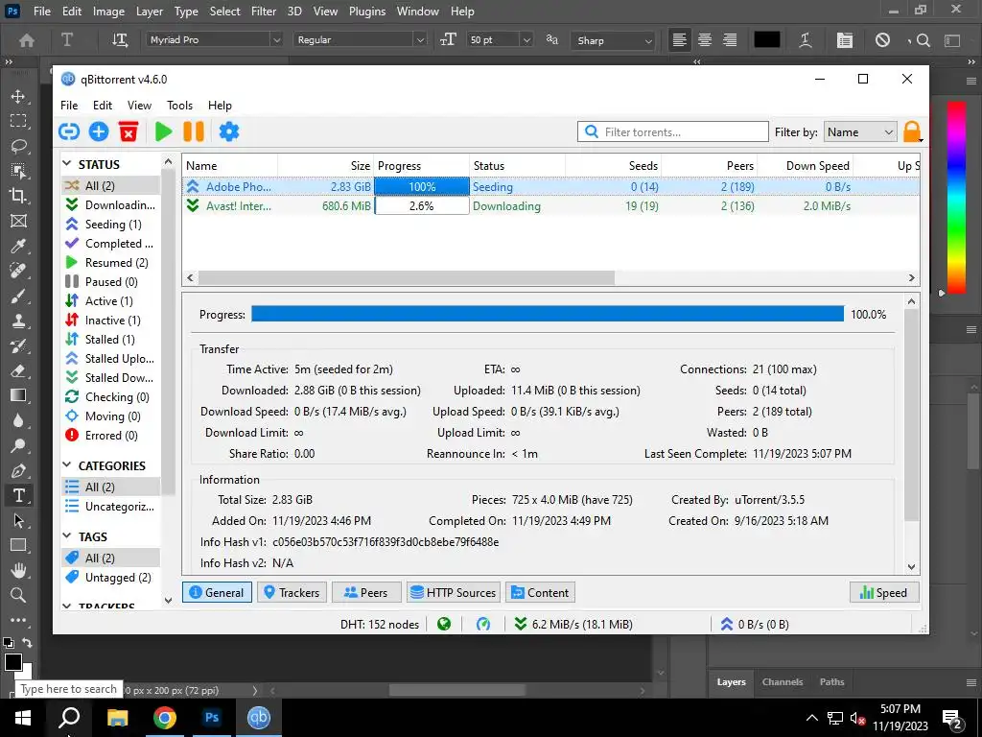The image size is (982, 737).
Task: Open qBittorrent View menu
Action: point(139,106)
